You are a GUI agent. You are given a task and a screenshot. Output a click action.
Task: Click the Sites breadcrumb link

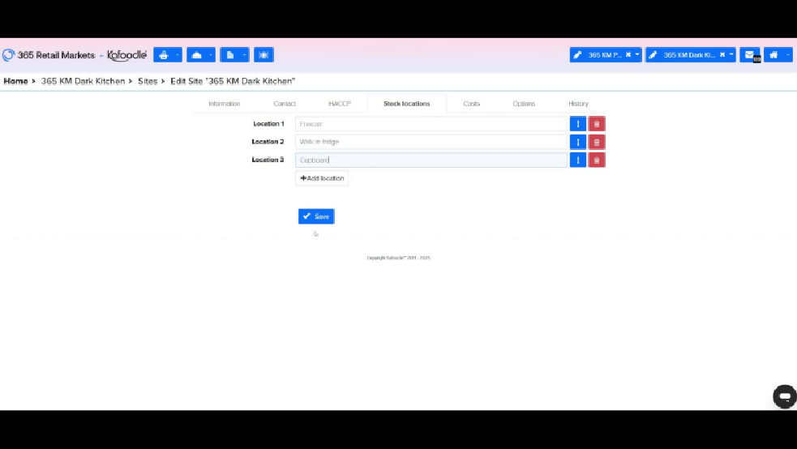[148, 81]
